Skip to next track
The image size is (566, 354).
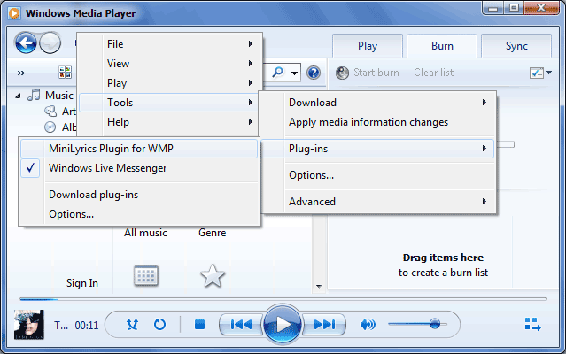pos(324,325)
